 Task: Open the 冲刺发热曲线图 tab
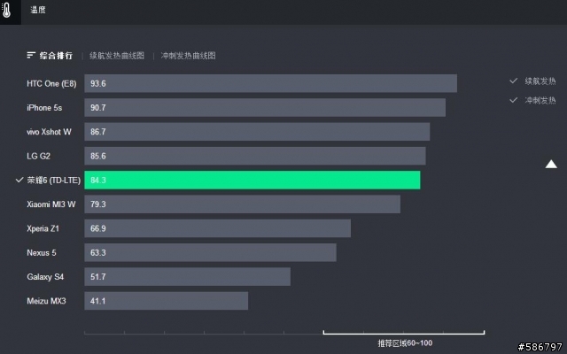click(188, 55)
